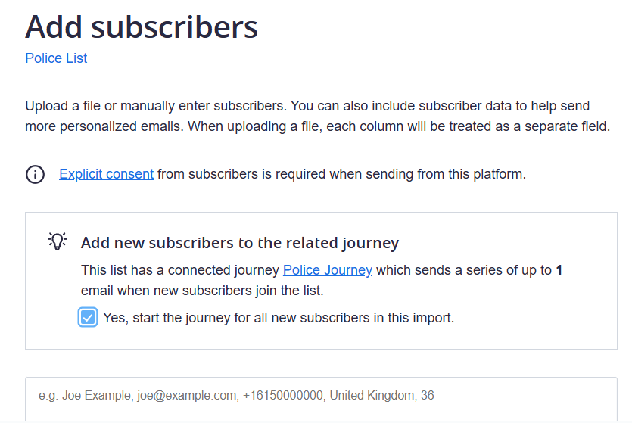Click 'which sends a series of up to' text
The height and width of the screenshot is (423, 632).
[464, 270]
